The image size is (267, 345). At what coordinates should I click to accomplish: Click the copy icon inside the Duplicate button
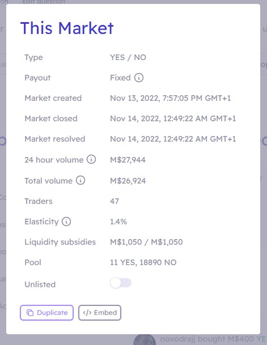(30, 313)
